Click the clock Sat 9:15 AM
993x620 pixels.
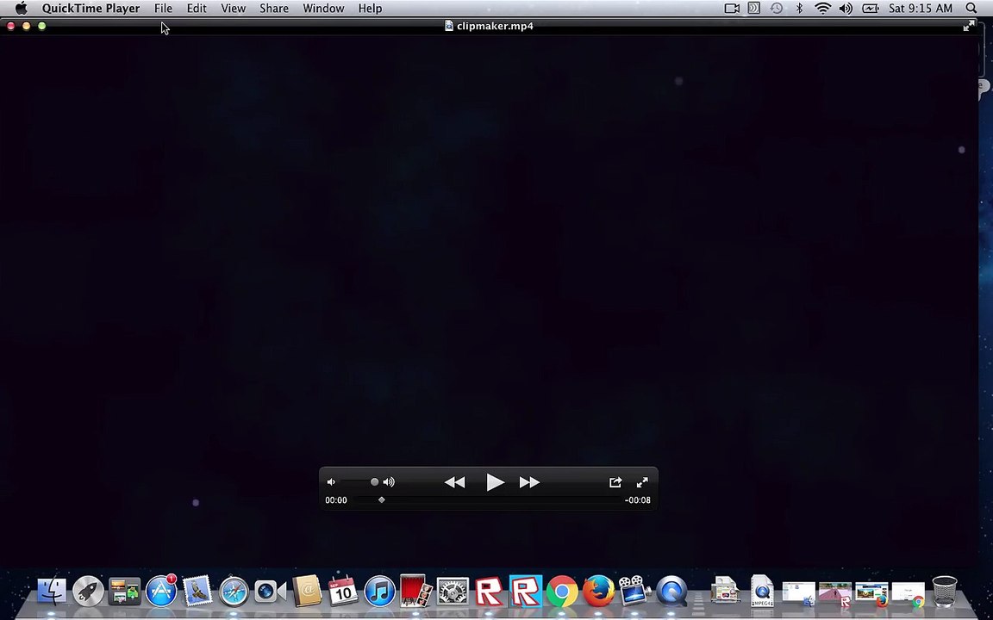point(921,9)
